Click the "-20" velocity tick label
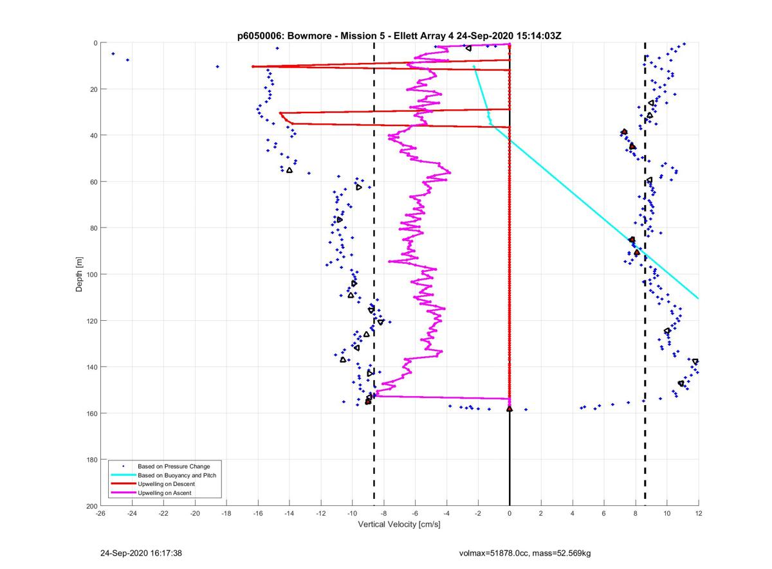772x569 pixels. coord(194,514)
